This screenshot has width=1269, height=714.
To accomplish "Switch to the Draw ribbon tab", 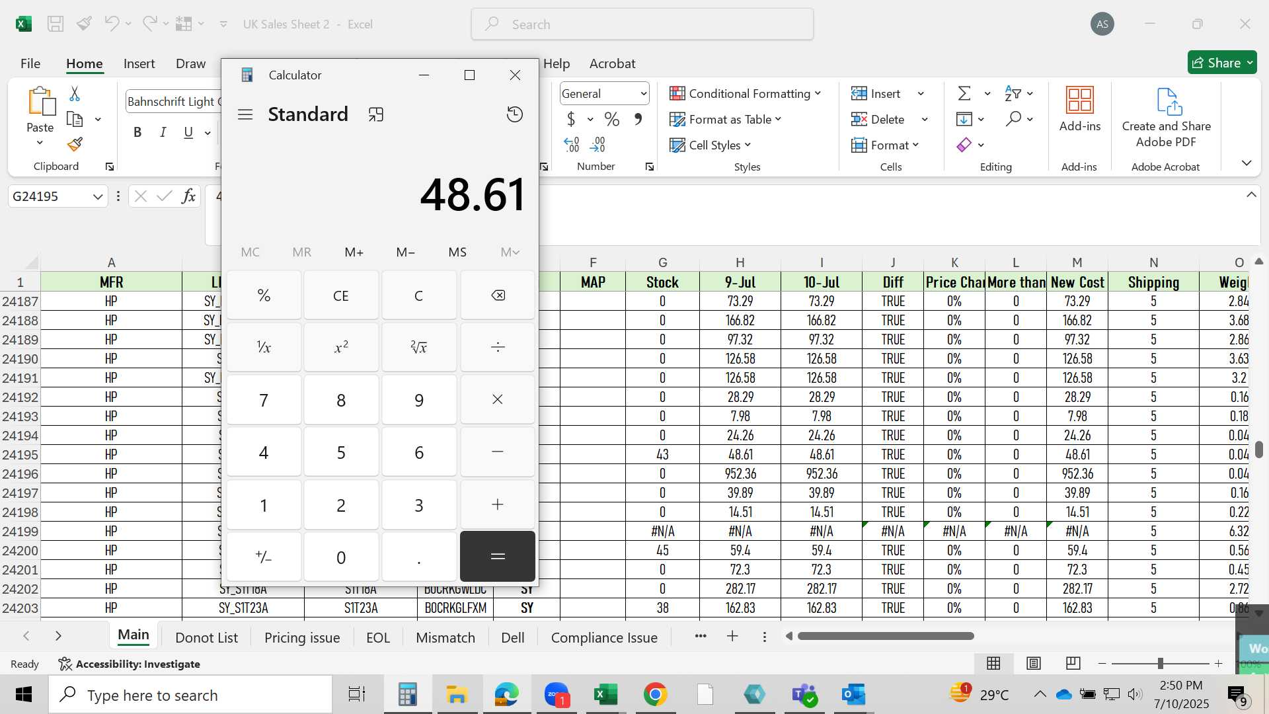I will click(190, 63).
